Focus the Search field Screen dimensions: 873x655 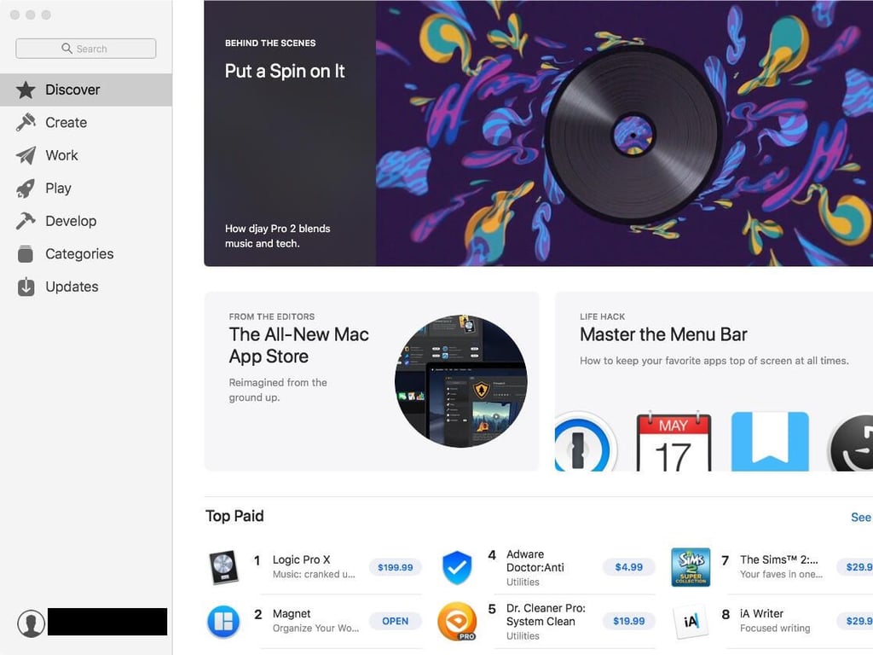[x=86, y=49]
